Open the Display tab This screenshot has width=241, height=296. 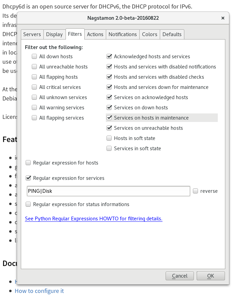(54, 34)
